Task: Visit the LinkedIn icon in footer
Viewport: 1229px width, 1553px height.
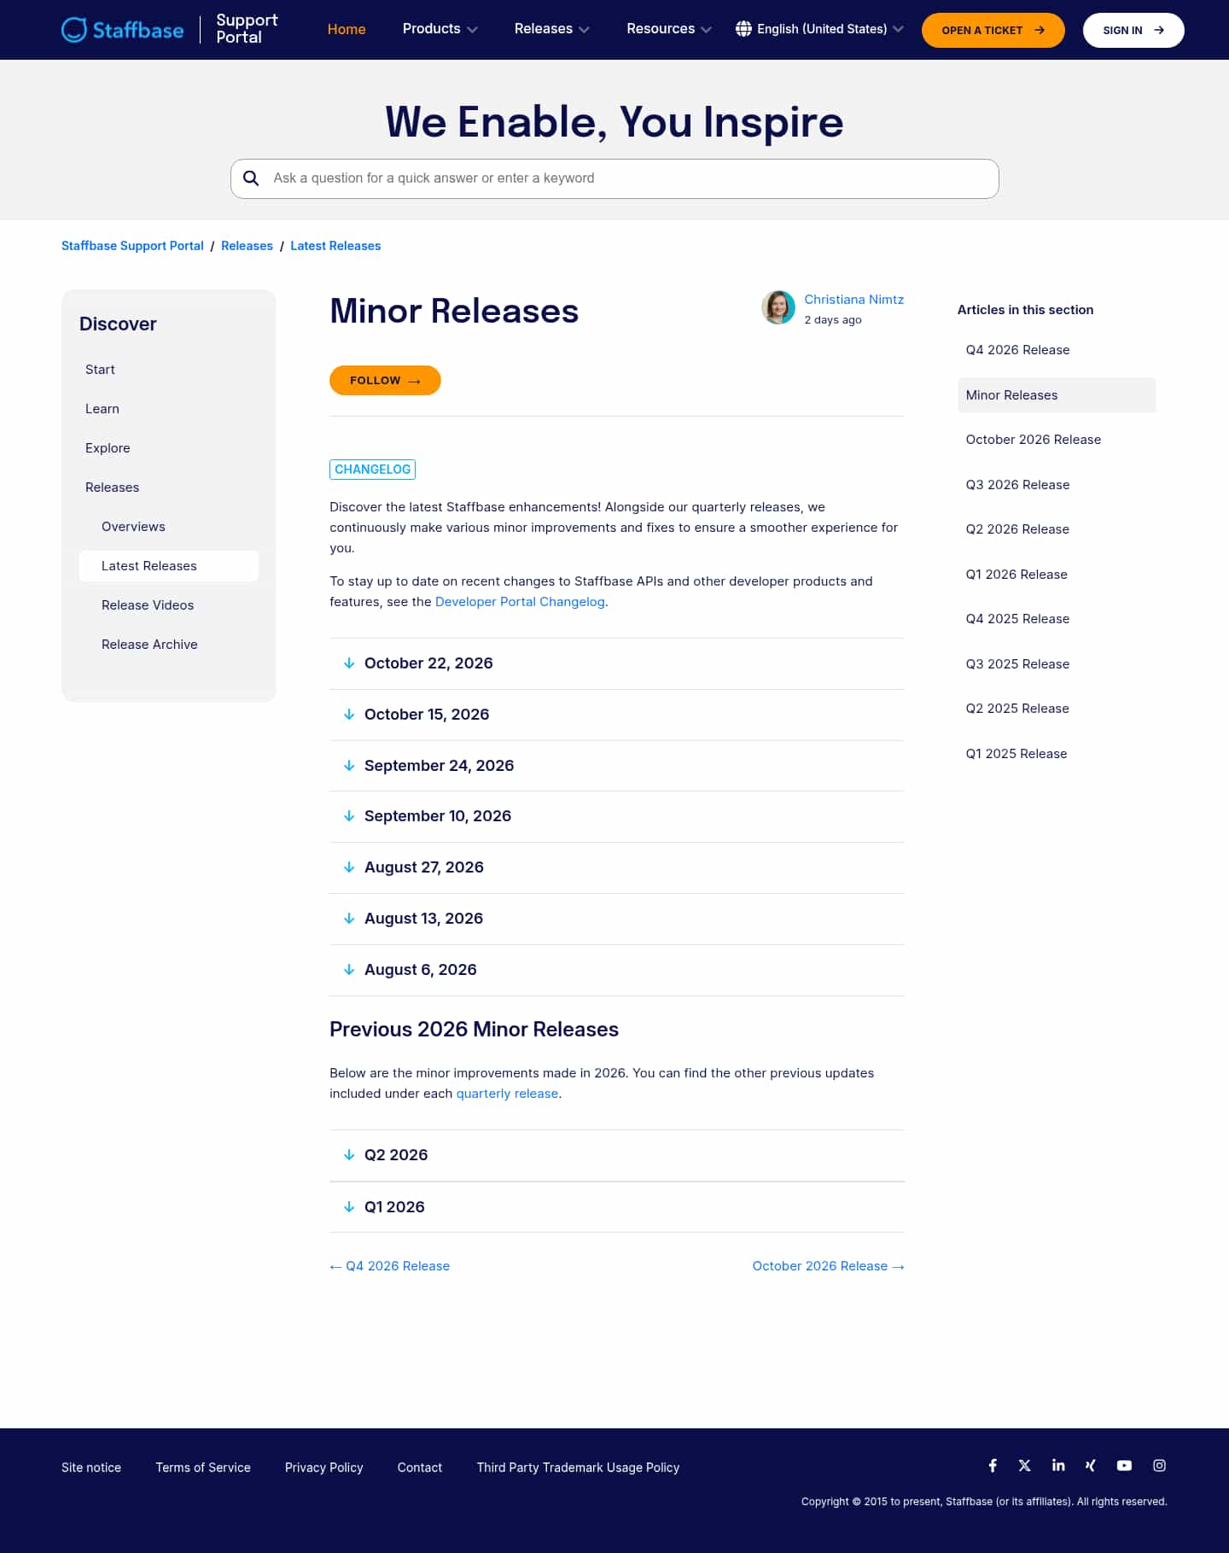Action: pos(1058,1465)
